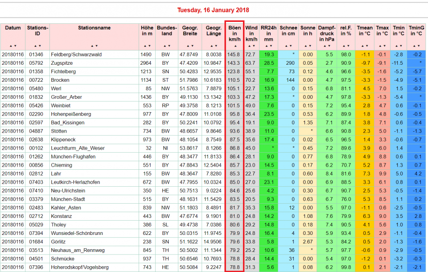Click ascending sort arrow under Datum
This screenshot has height=272, width=428.
click(x=11, y=46)
